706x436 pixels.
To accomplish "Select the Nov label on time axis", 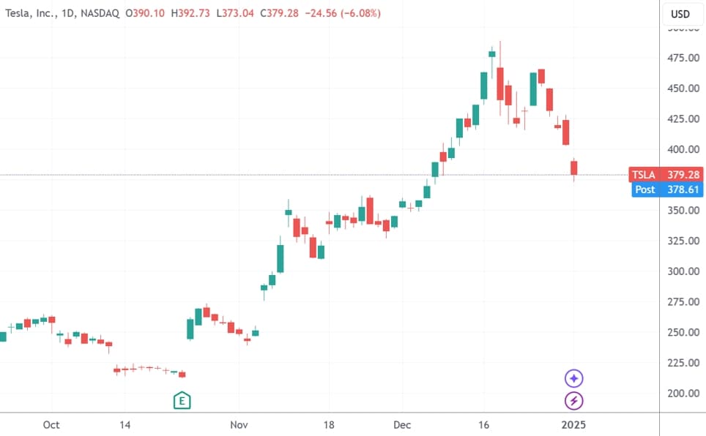I will point(239,424).
